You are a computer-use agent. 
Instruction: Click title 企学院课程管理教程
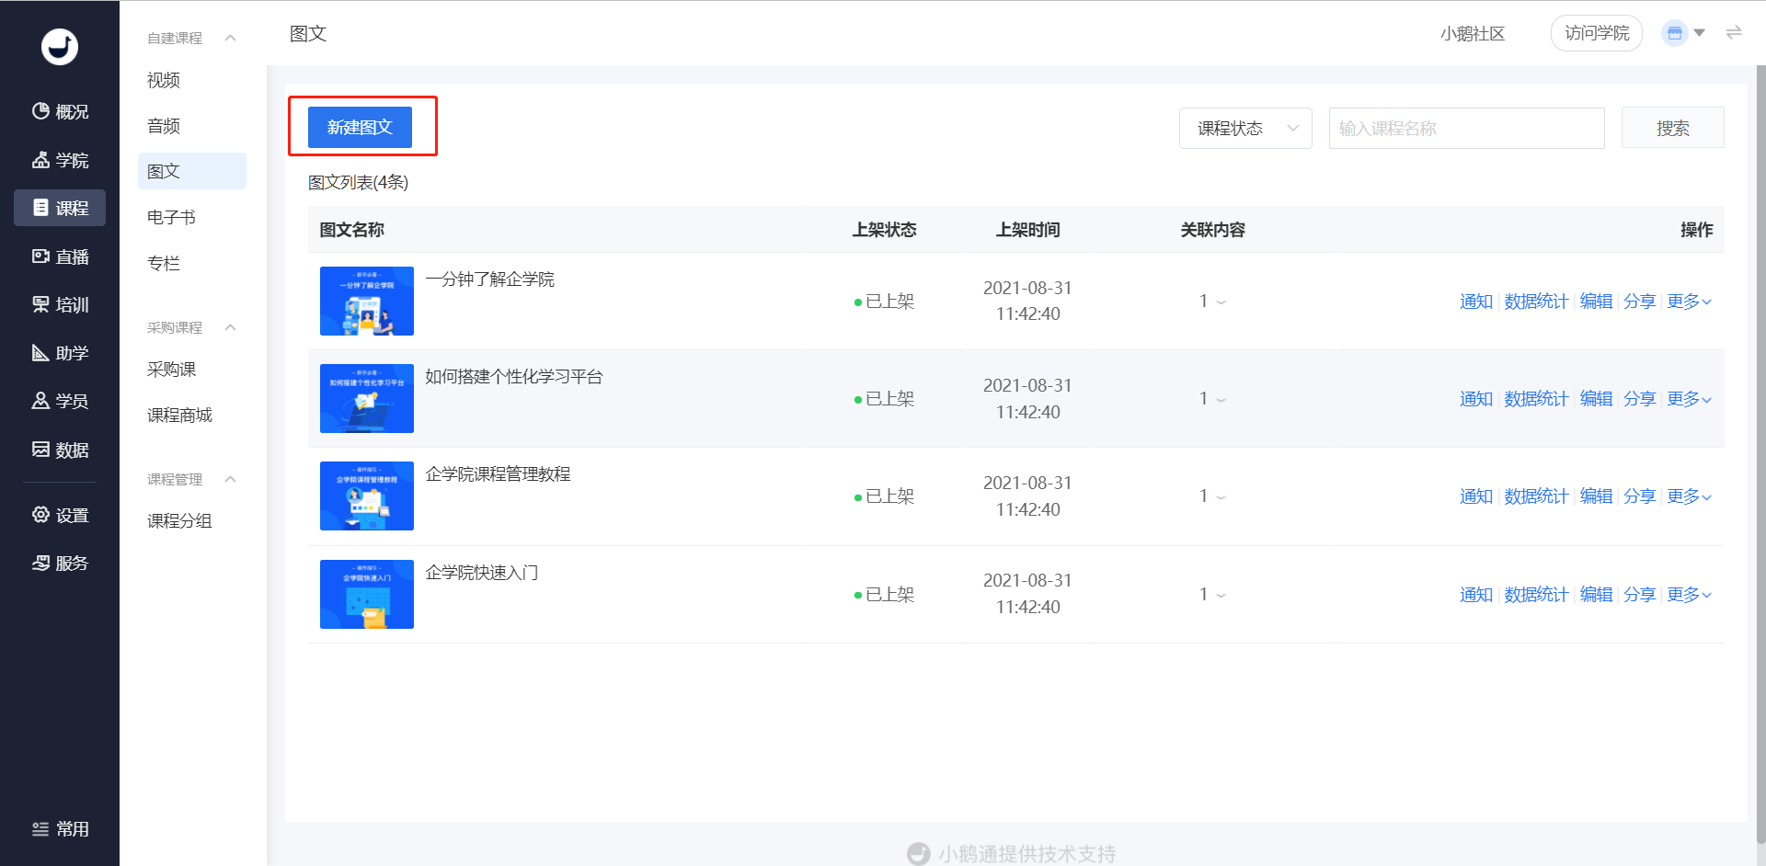498,474
